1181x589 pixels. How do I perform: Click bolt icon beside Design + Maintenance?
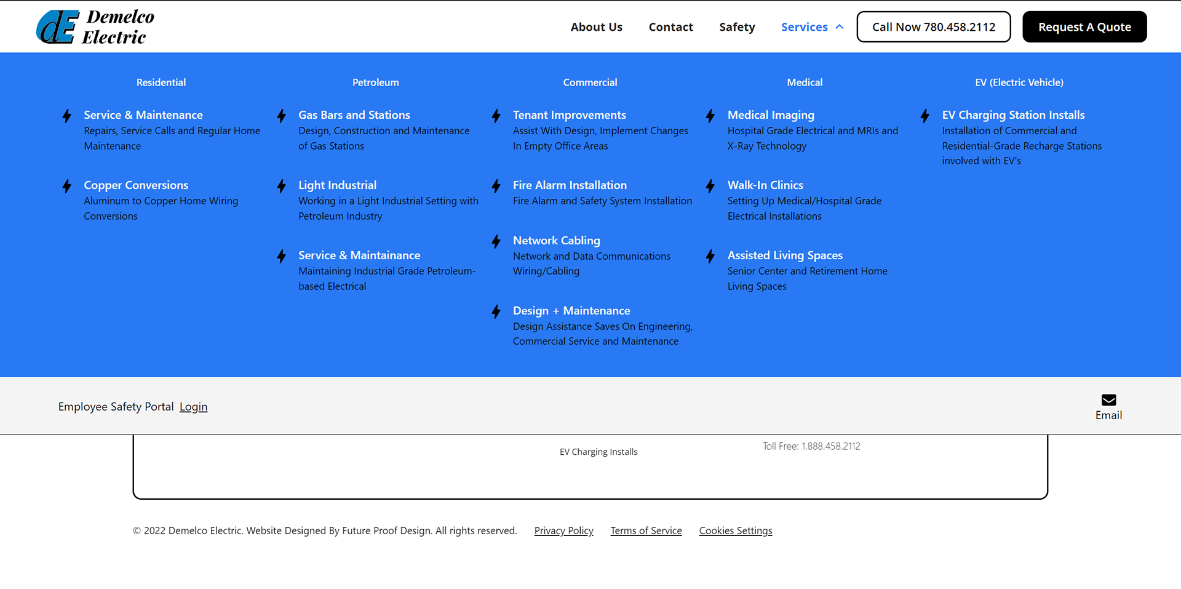496,311
